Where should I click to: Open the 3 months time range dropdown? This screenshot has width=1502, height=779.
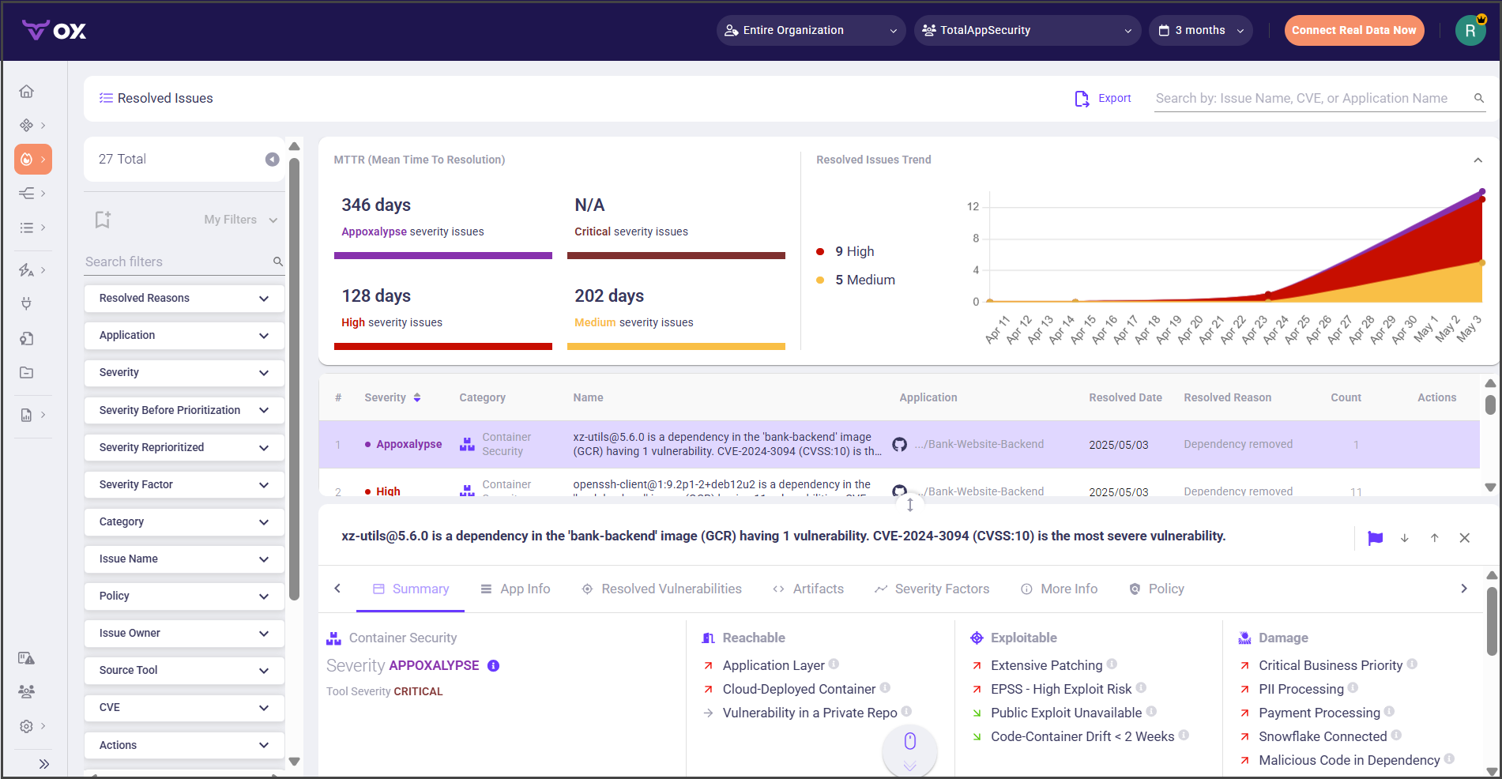click(x=1200, y=31)
